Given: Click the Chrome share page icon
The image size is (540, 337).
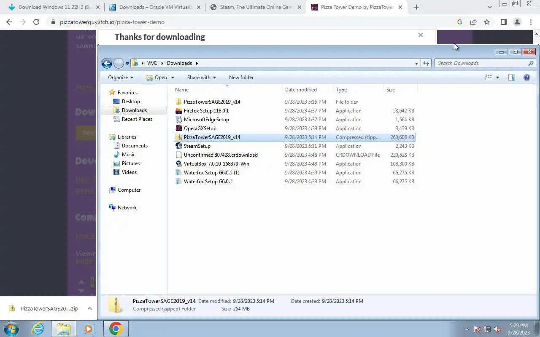Looking at the screenshot, I should pos(473,22).
